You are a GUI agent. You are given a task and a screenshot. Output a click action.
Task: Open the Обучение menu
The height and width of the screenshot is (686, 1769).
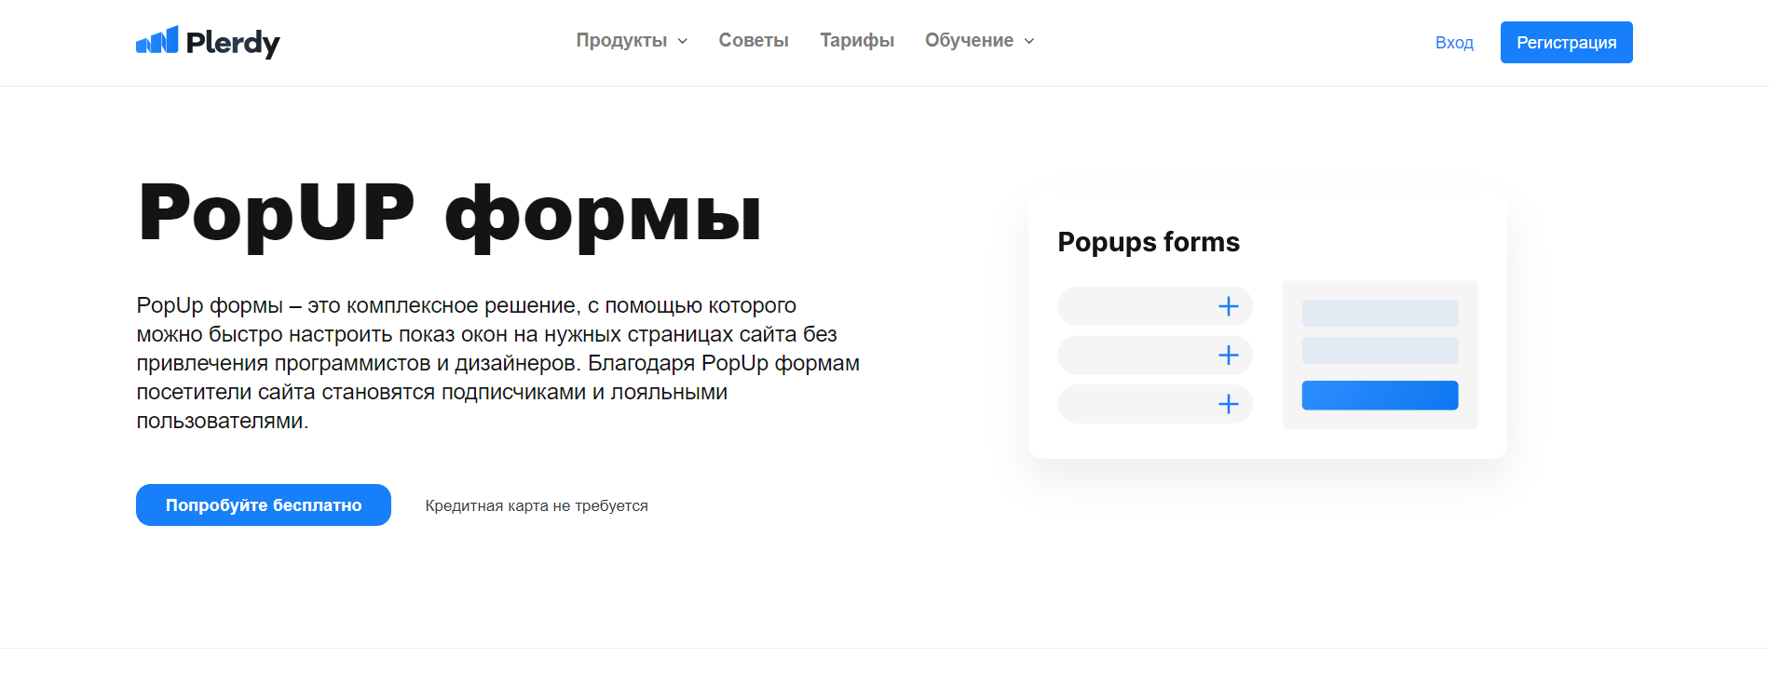click(x=969, y=40)
